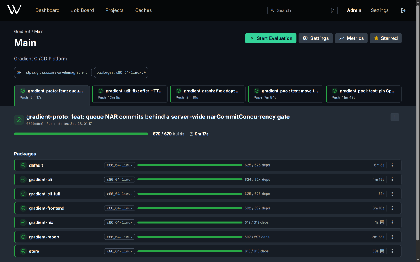Screen dimensions: 420x262
Task: Open the Admin page
Action: click(354, 10)
